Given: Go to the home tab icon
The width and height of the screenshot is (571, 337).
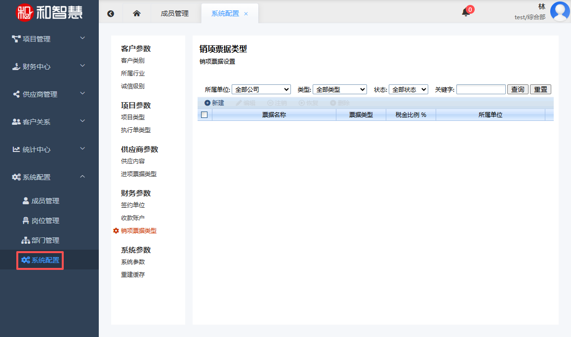Looking at the screenshot, I should click(136, 13).
